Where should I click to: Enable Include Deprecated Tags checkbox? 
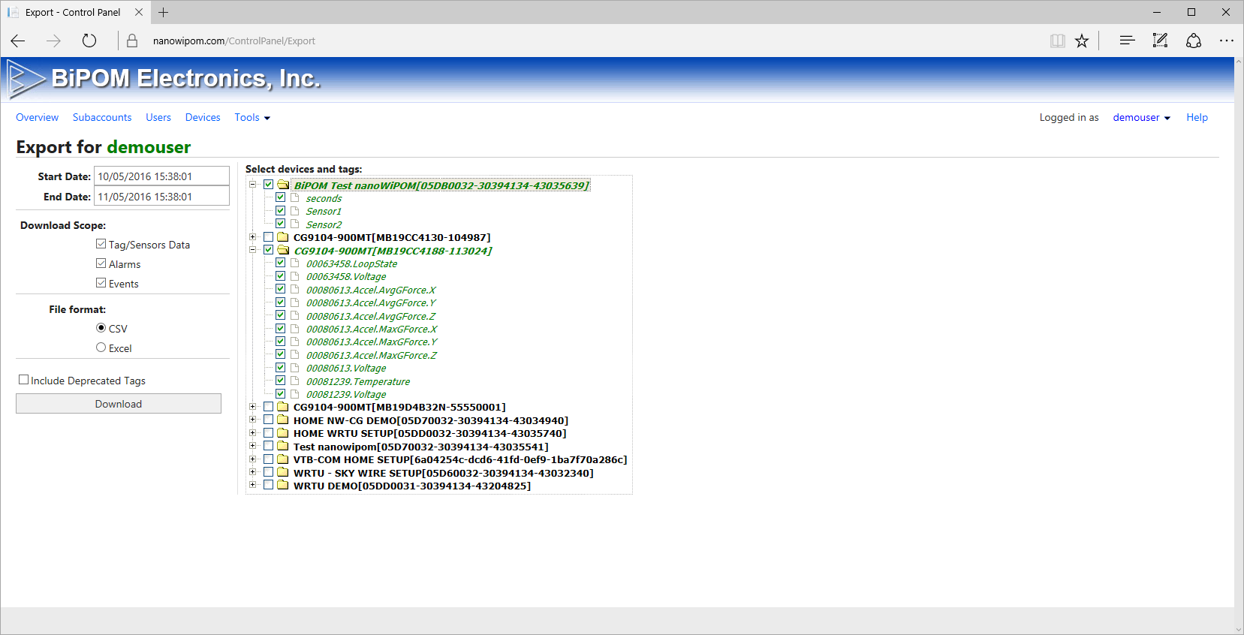click(x=23, y=380)
